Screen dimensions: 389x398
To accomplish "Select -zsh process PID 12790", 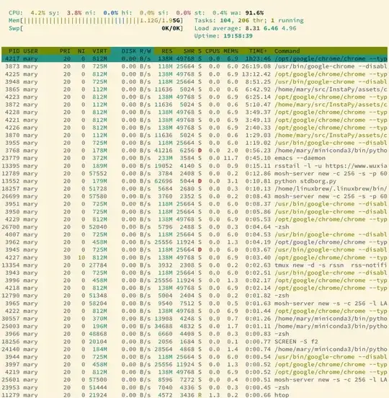I will click(194, 296).
